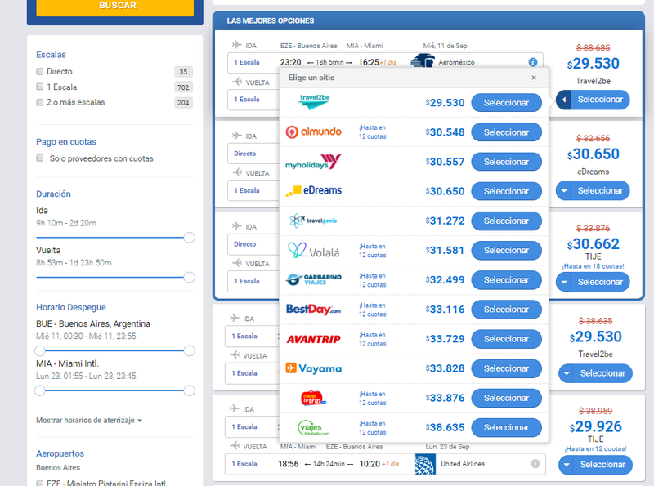Expand Mostrar horarios de aterrizaje
Screen dimensions: 654x486
pos(89,420)
